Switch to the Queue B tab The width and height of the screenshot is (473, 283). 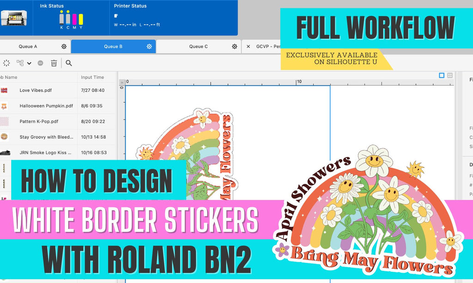[114, 47]
